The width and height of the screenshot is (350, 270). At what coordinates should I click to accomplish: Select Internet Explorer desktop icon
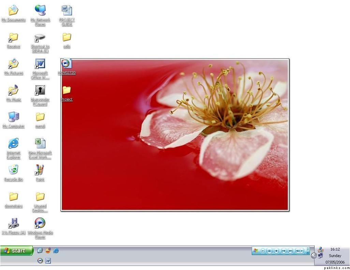13,144
